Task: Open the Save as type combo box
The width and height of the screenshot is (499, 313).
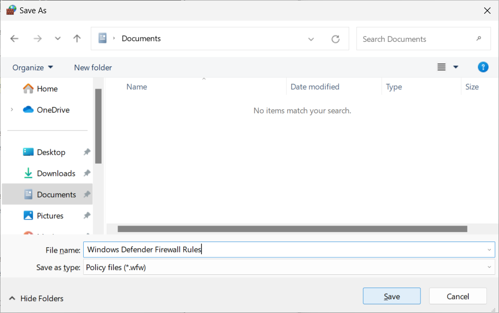Action: (x=289, y=267)
